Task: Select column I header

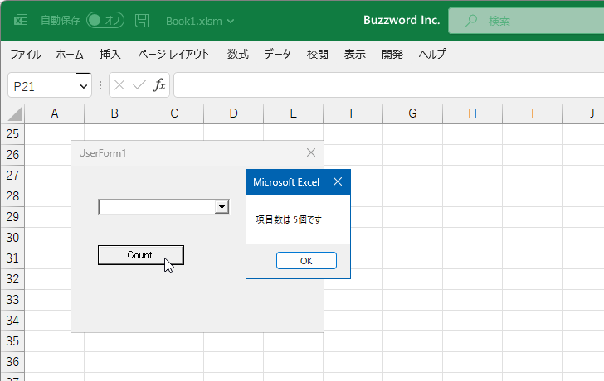Action: coord(532,113)
